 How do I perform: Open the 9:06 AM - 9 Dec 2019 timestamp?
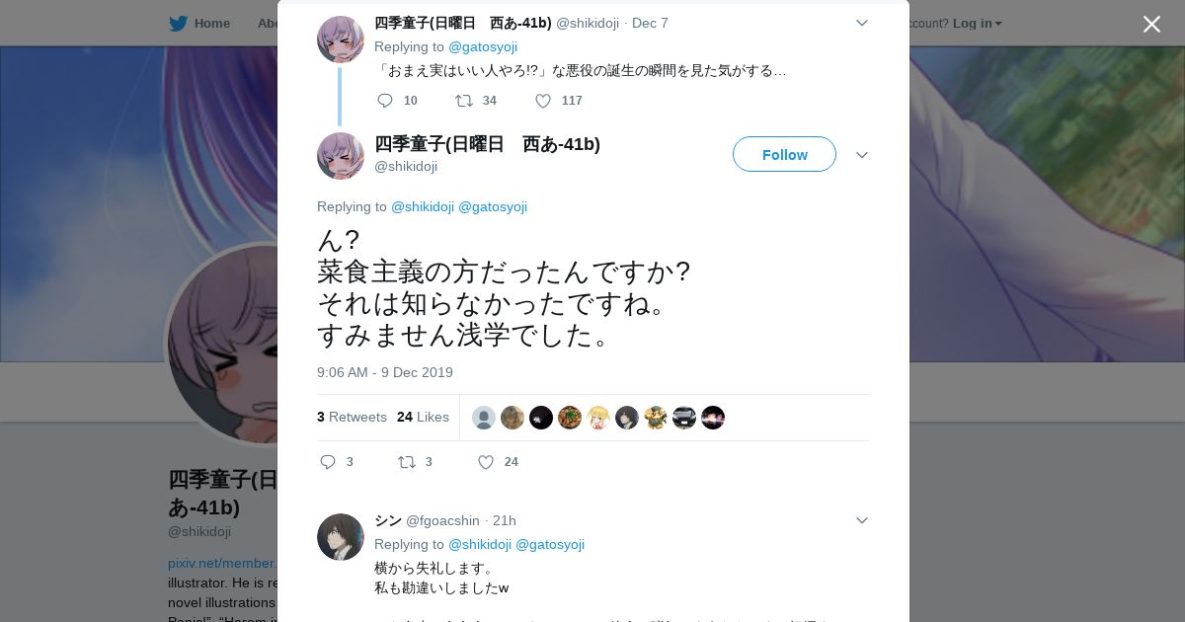coord(385,372)
